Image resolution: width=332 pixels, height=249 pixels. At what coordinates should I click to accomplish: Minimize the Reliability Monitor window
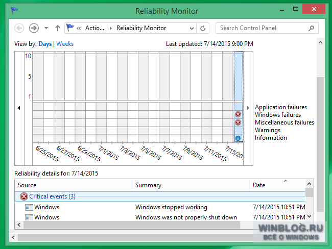[x=282, y=10]
